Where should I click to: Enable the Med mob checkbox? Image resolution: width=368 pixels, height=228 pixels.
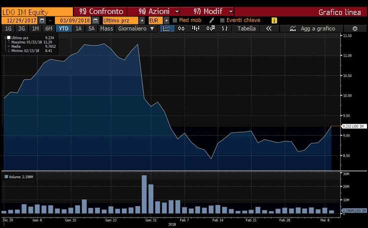click(175, 20)
